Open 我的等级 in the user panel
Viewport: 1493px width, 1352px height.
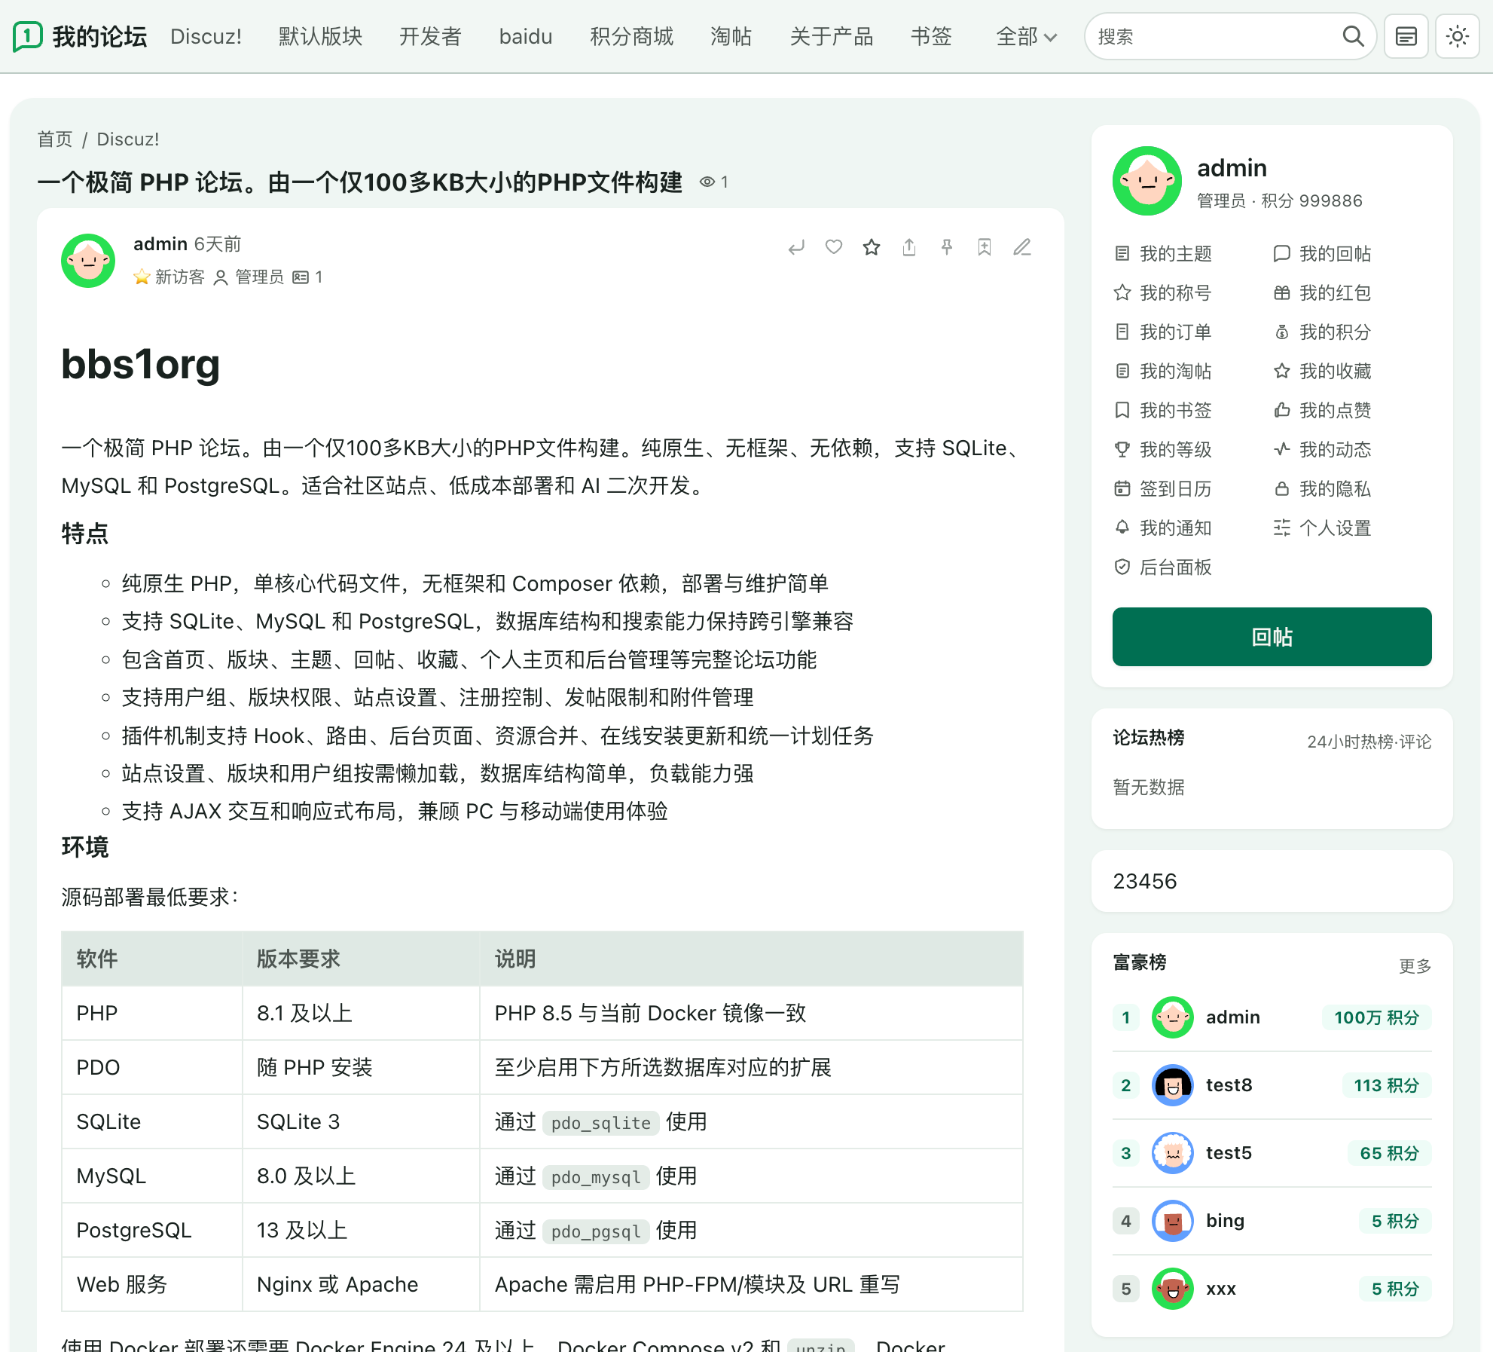click(x=1163, y=449)
